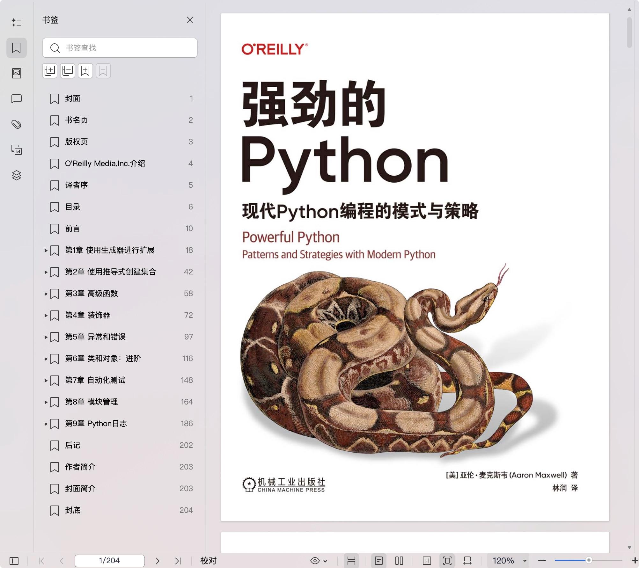The width and height of the screenshot is (639, 568).
Task: Enable two-page view mode
Action: point(399,561)
